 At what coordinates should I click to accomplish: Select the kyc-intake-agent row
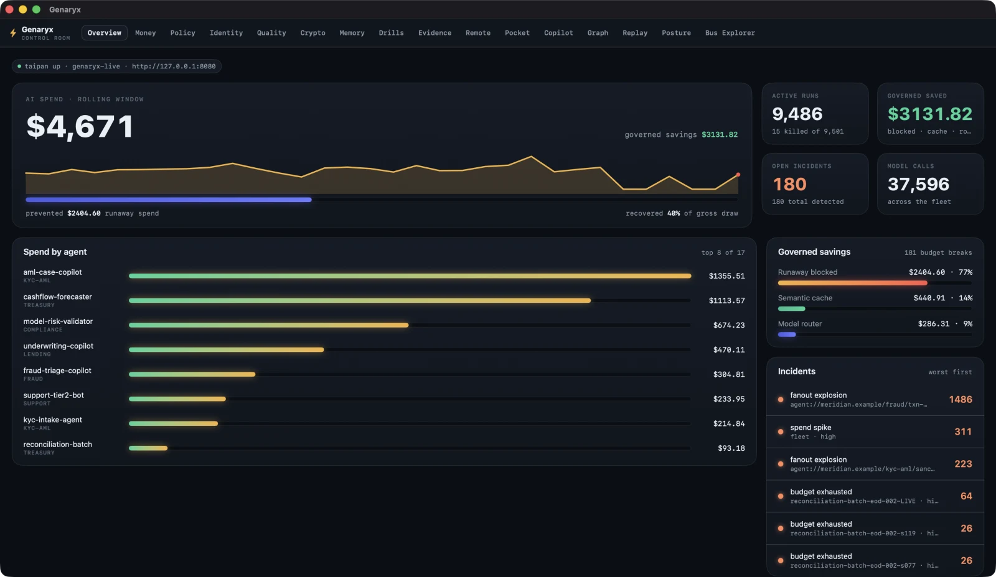[384, 423]
